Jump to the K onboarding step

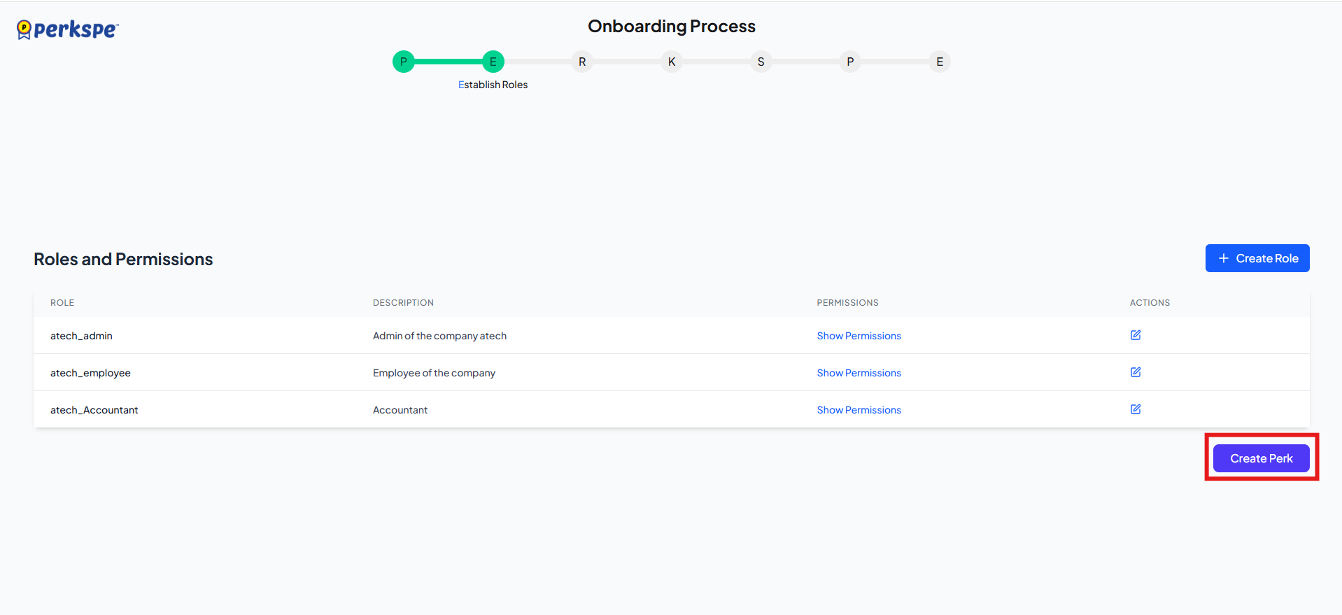pos(672,62)
